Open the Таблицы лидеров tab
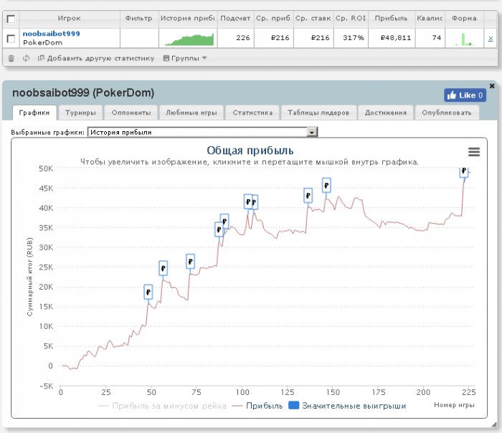The width and height of the screenshot is (502, 433). click(x=318, y=113)
